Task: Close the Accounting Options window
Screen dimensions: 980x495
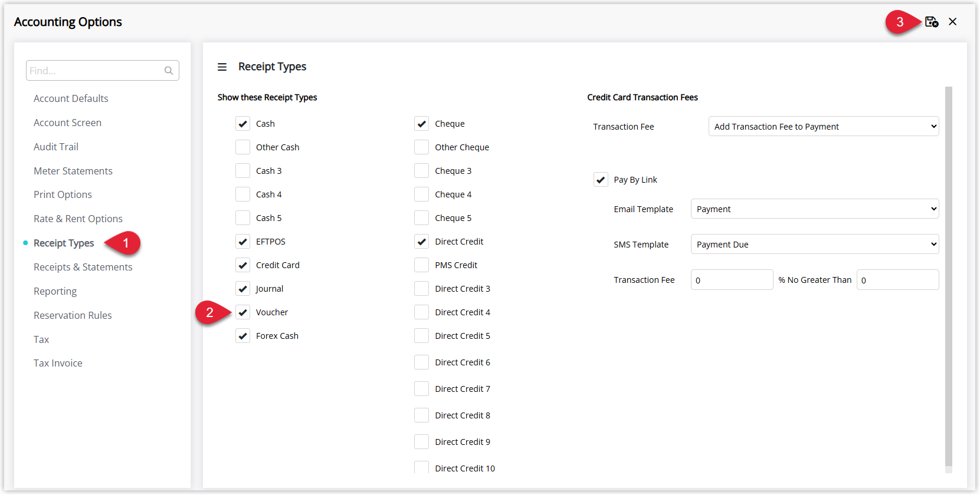Action: tap(953, 22)
